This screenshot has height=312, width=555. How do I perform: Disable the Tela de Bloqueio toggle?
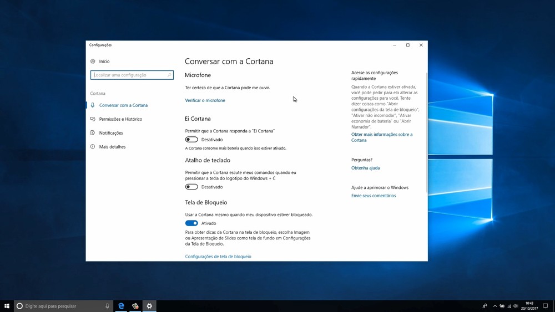coord(191,223)
